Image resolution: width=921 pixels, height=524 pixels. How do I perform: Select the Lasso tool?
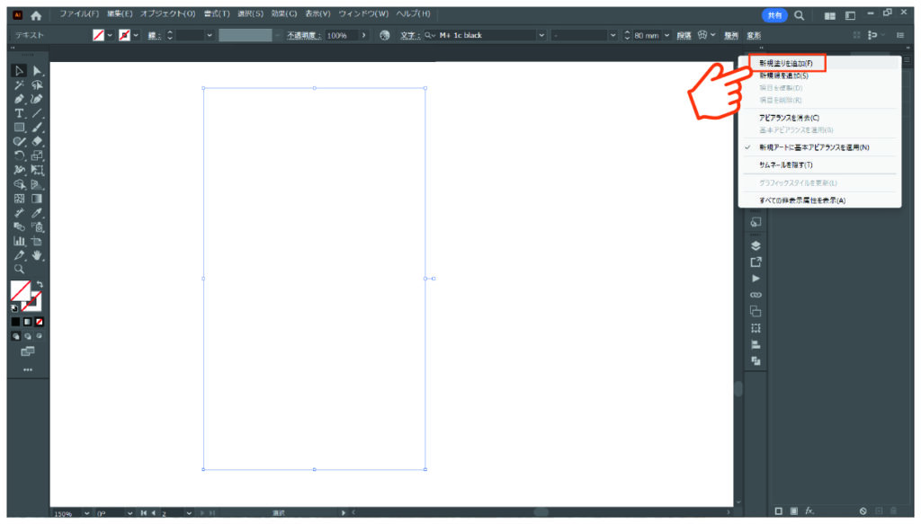pos(37,85)
